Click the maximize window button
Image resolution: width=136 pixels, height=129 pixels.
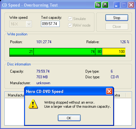[x=124, y=5]
